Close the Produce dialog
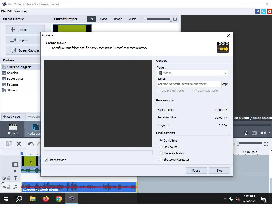The height and width of the screenshot is (204, 272). pos(228,35)
